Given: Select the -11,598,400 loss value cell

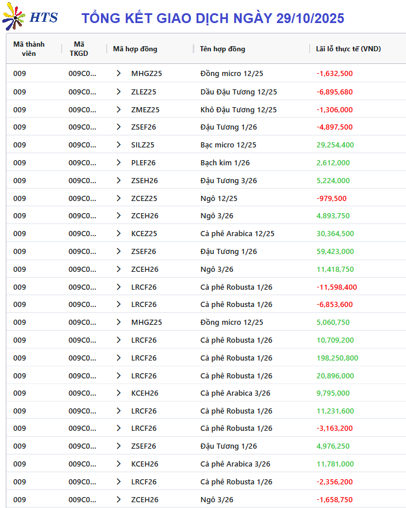Looking at the screenshot, I should [x=336, y=287].
